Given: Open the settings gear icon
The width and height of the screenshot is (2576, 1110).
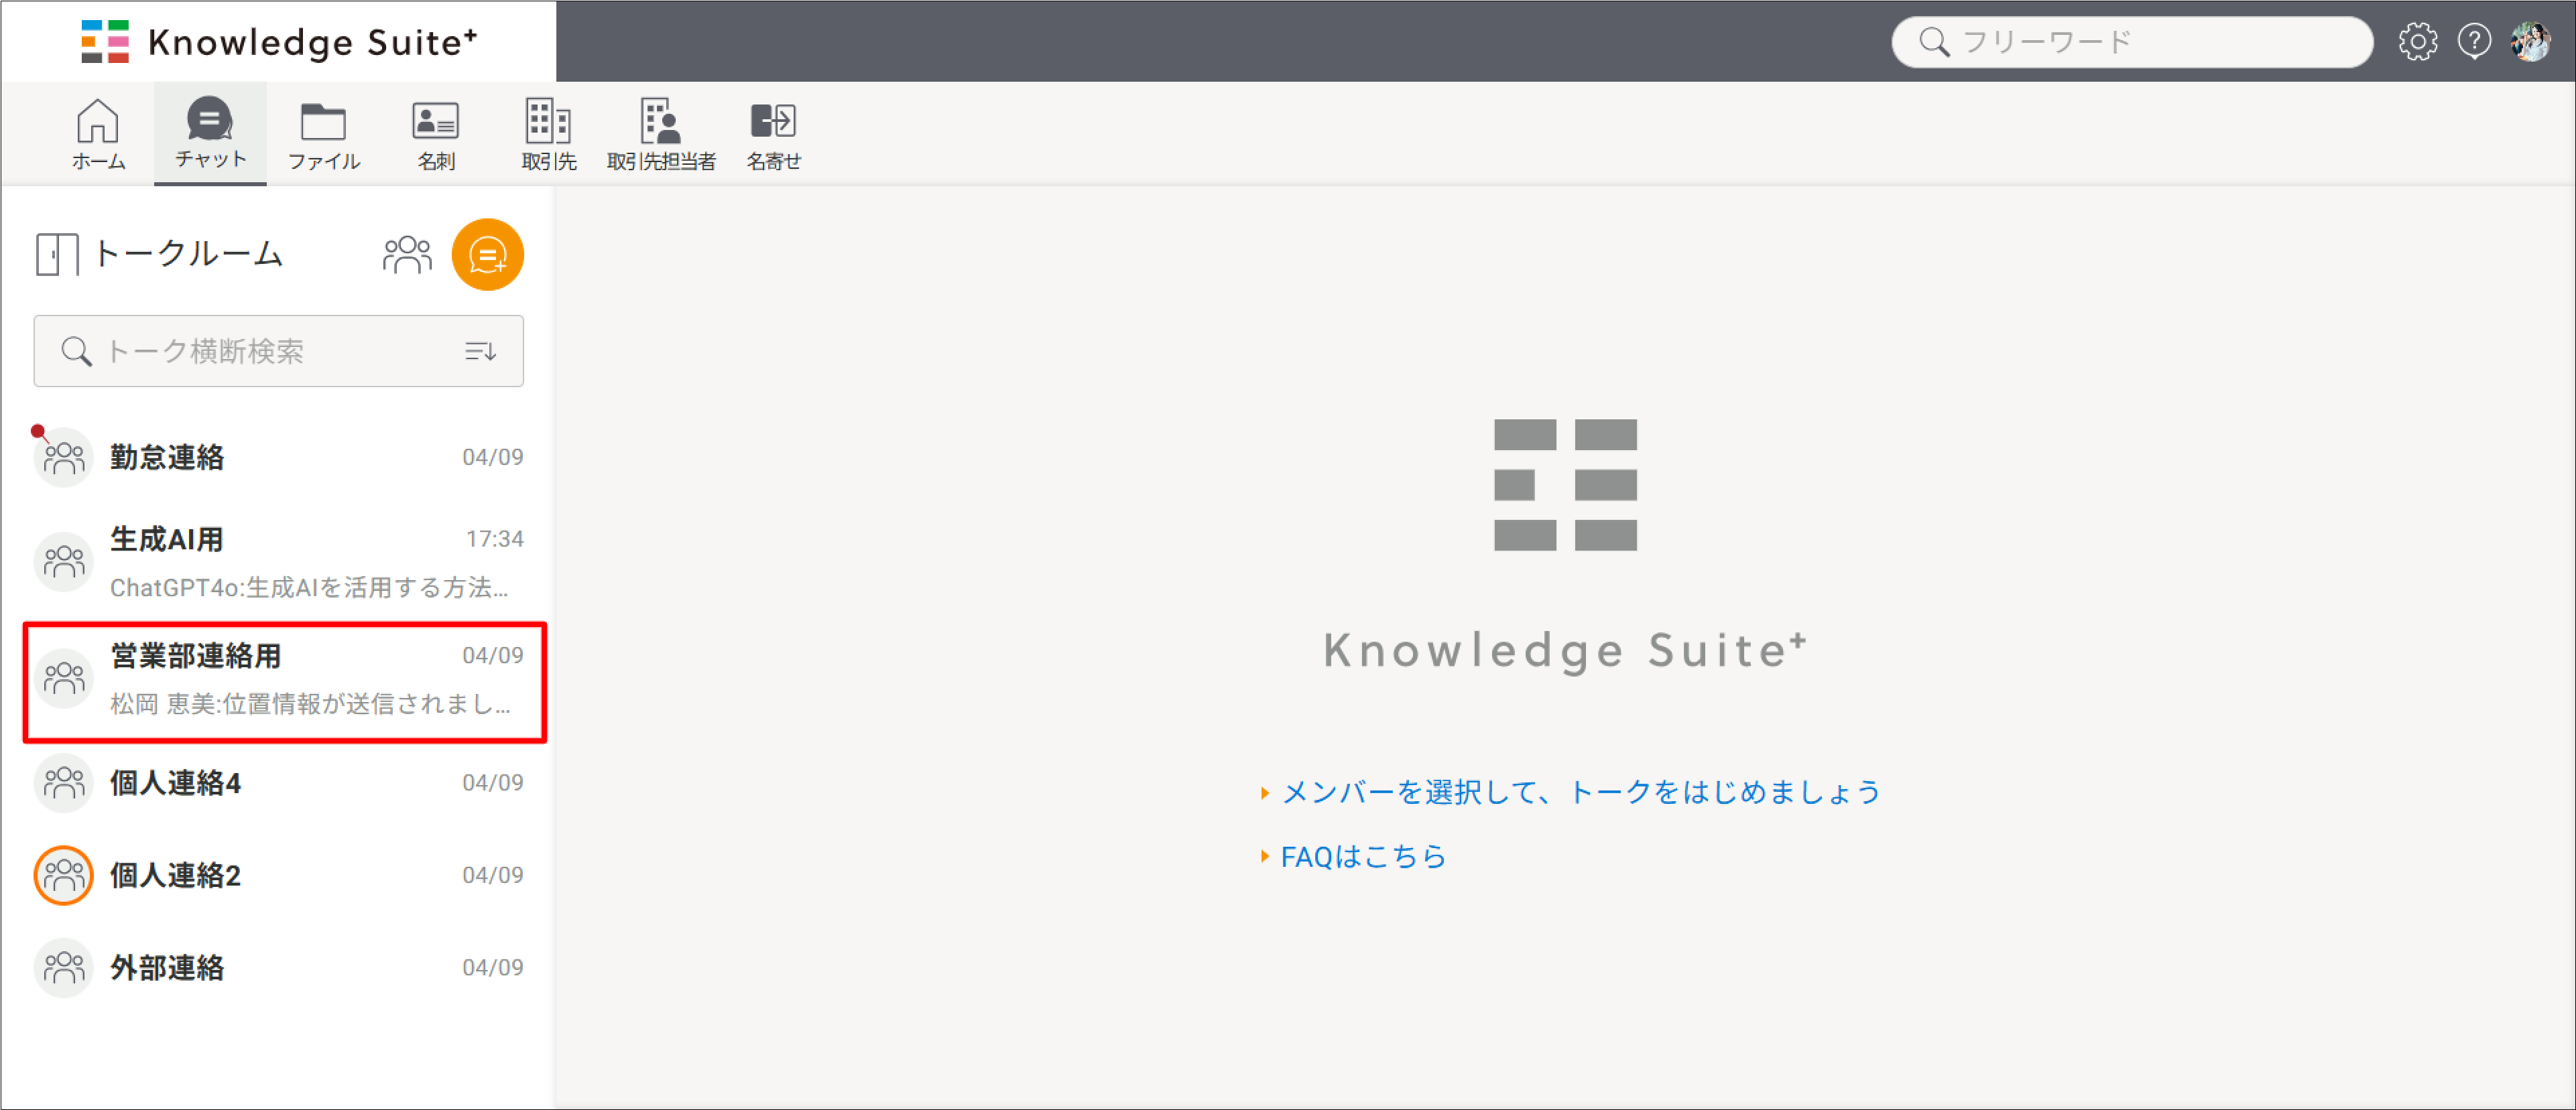Looking at the screenshot, I should point(2417,42).
